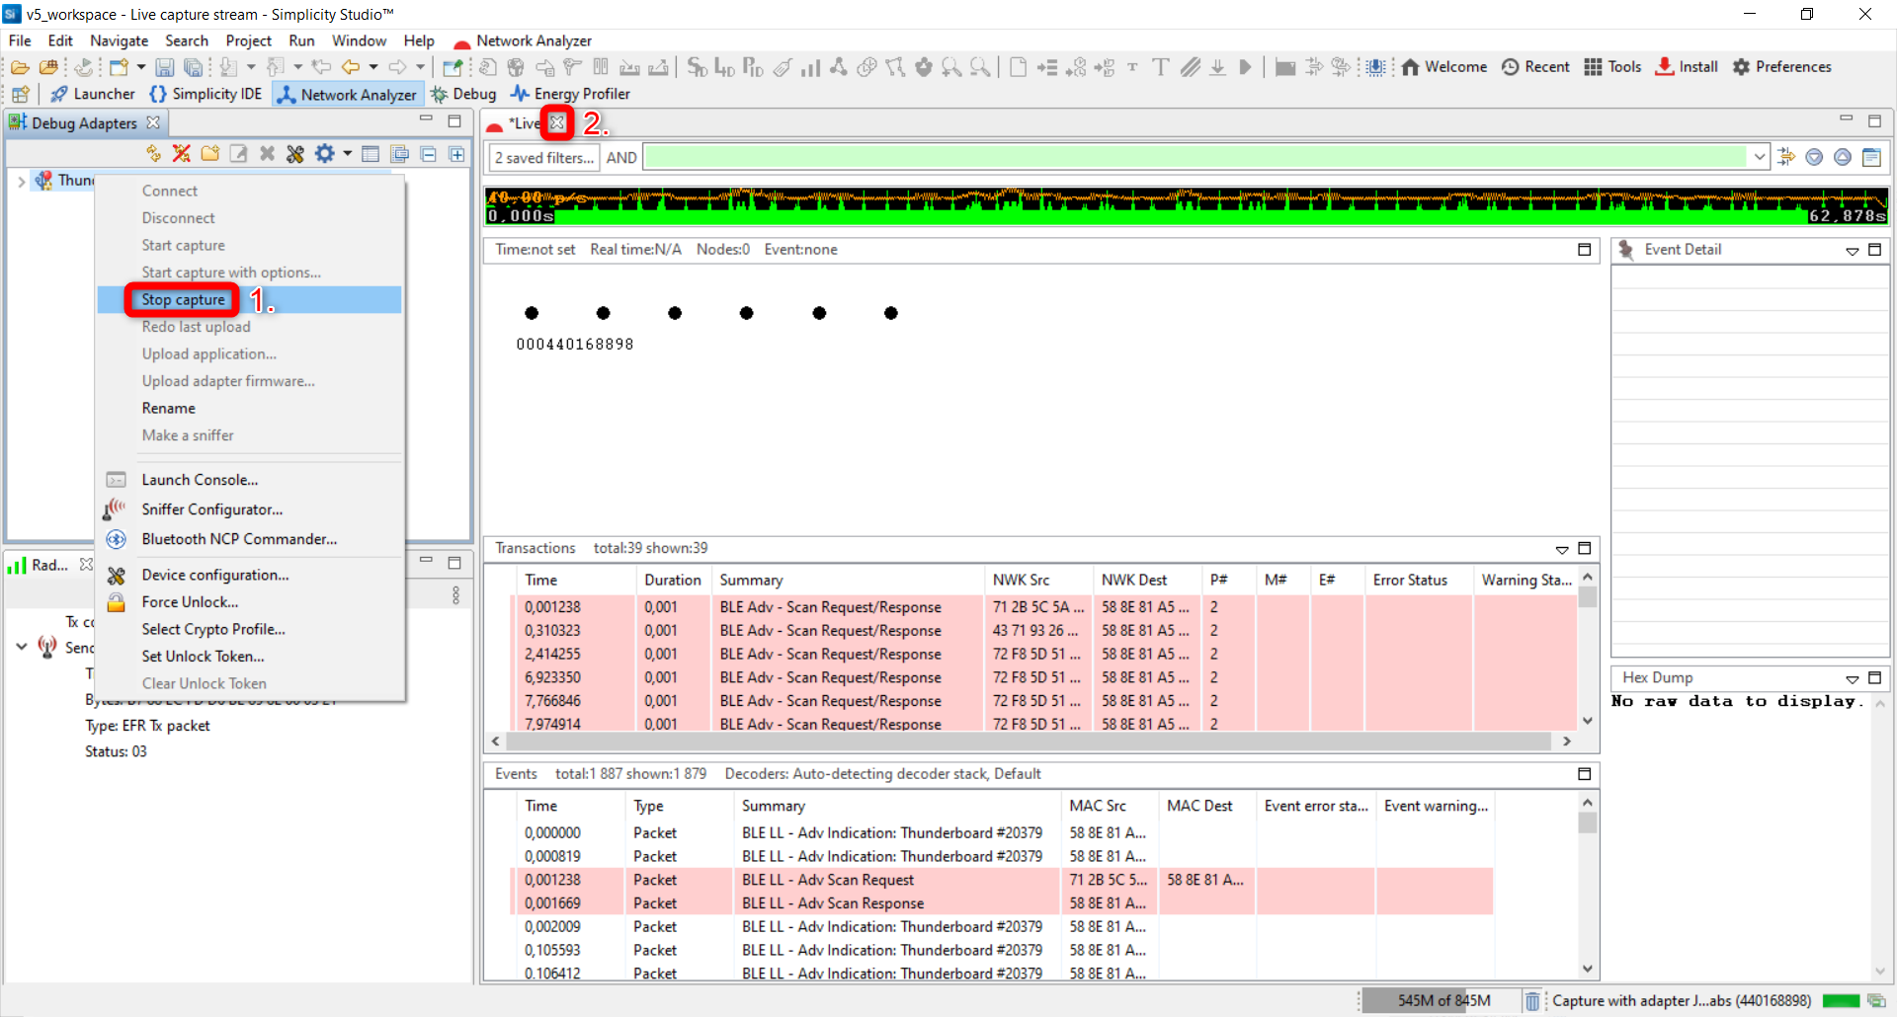Click the open folder icon at toolbar start
1897x1017 pixels.
pos(20,67)
